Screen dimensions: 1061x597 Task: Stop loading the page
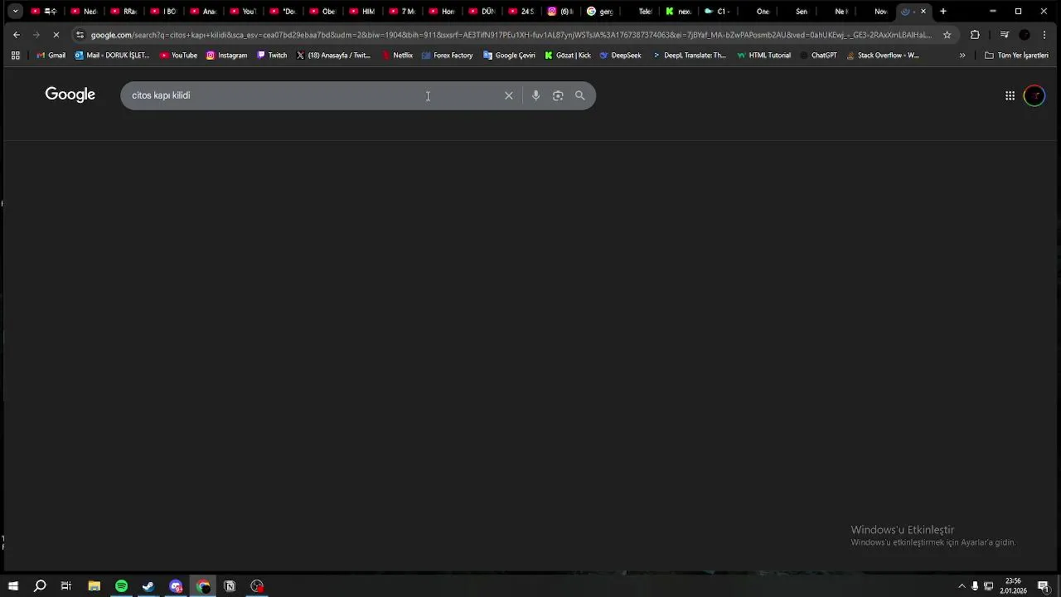56,35
